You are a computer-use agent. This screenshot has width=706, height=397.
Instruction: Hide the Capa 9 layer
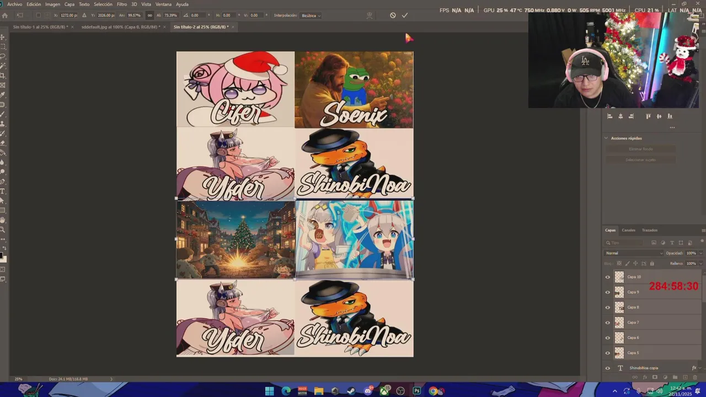(608, 292)
